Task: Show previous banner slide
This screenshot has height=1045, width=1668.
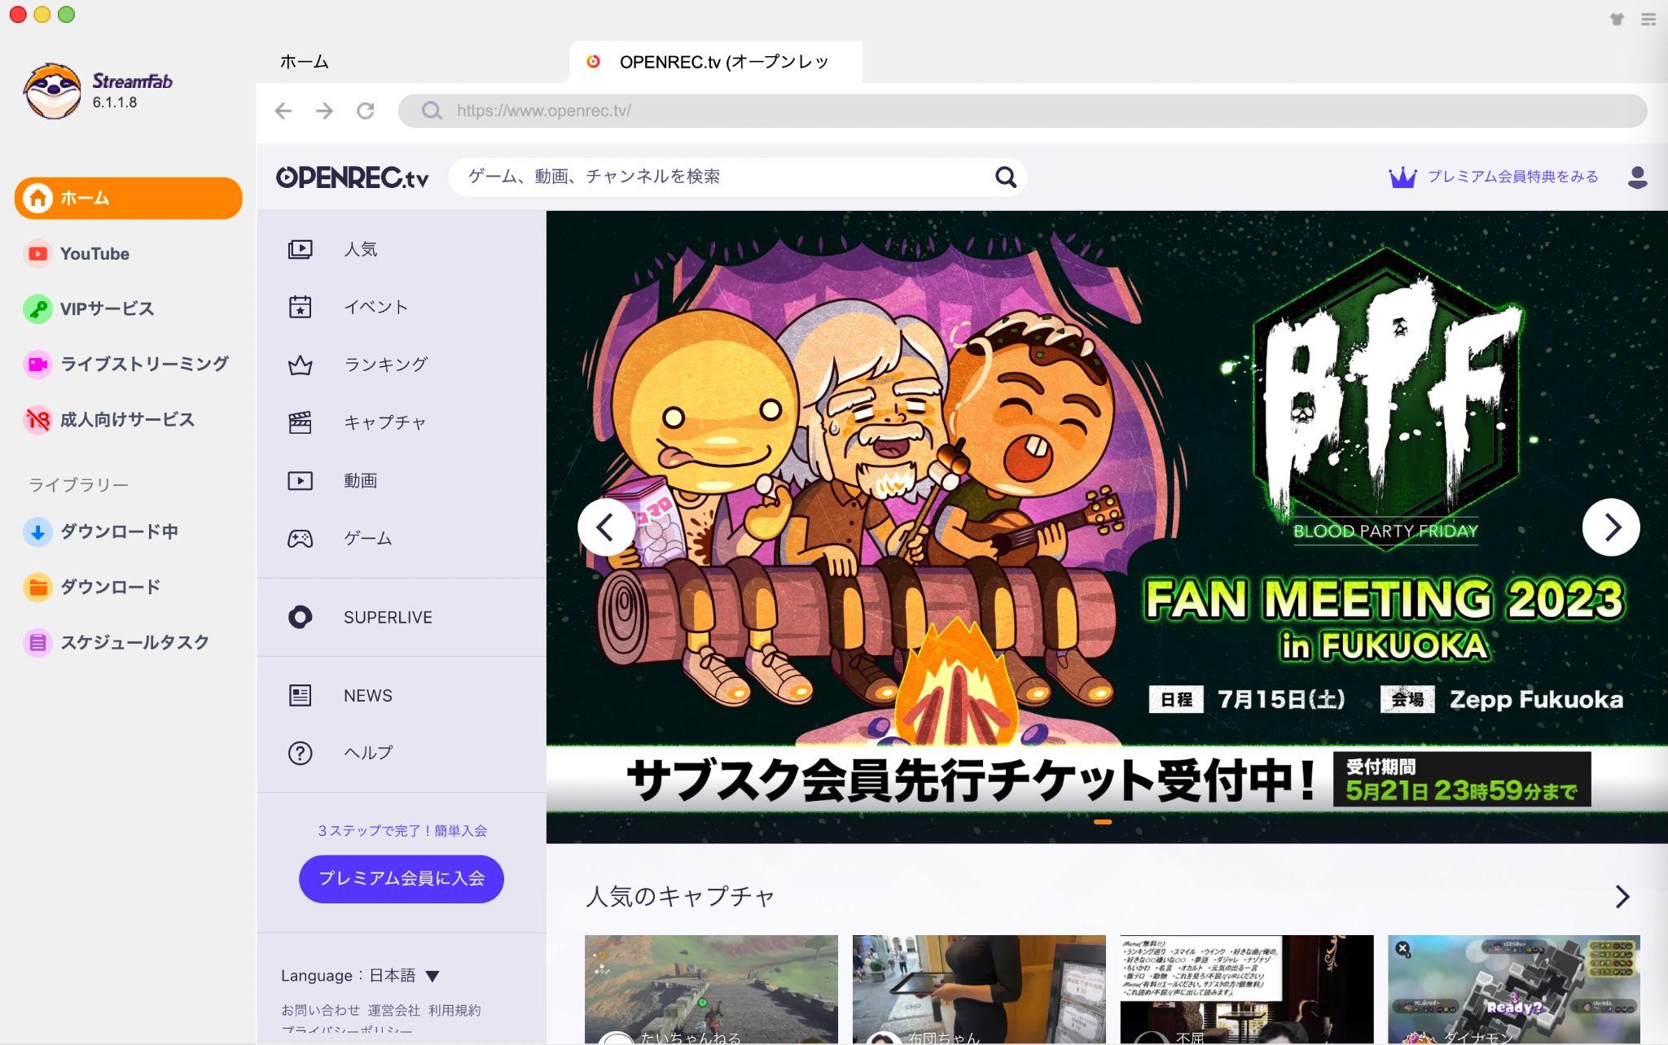Action: (606, 527)
